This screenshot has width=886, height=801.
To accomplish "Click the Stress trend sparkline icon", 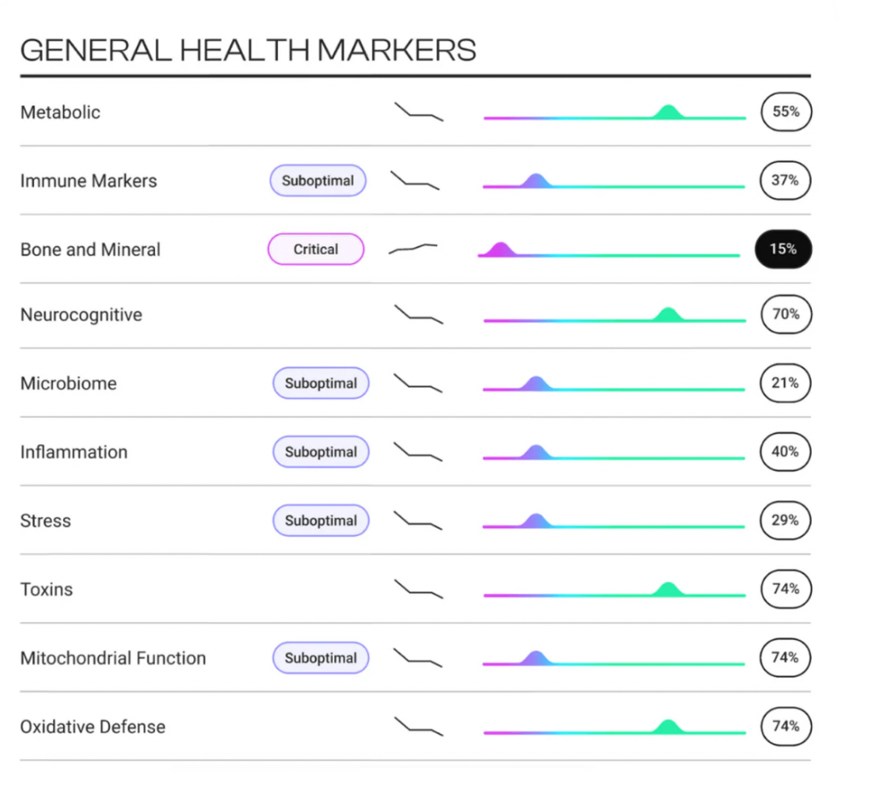I will [418, 521].
